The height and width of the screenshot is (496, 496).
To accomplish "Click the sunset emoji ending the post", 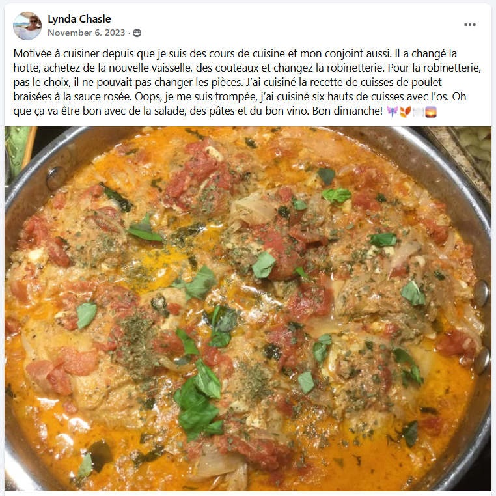I will tap(431, 111).
